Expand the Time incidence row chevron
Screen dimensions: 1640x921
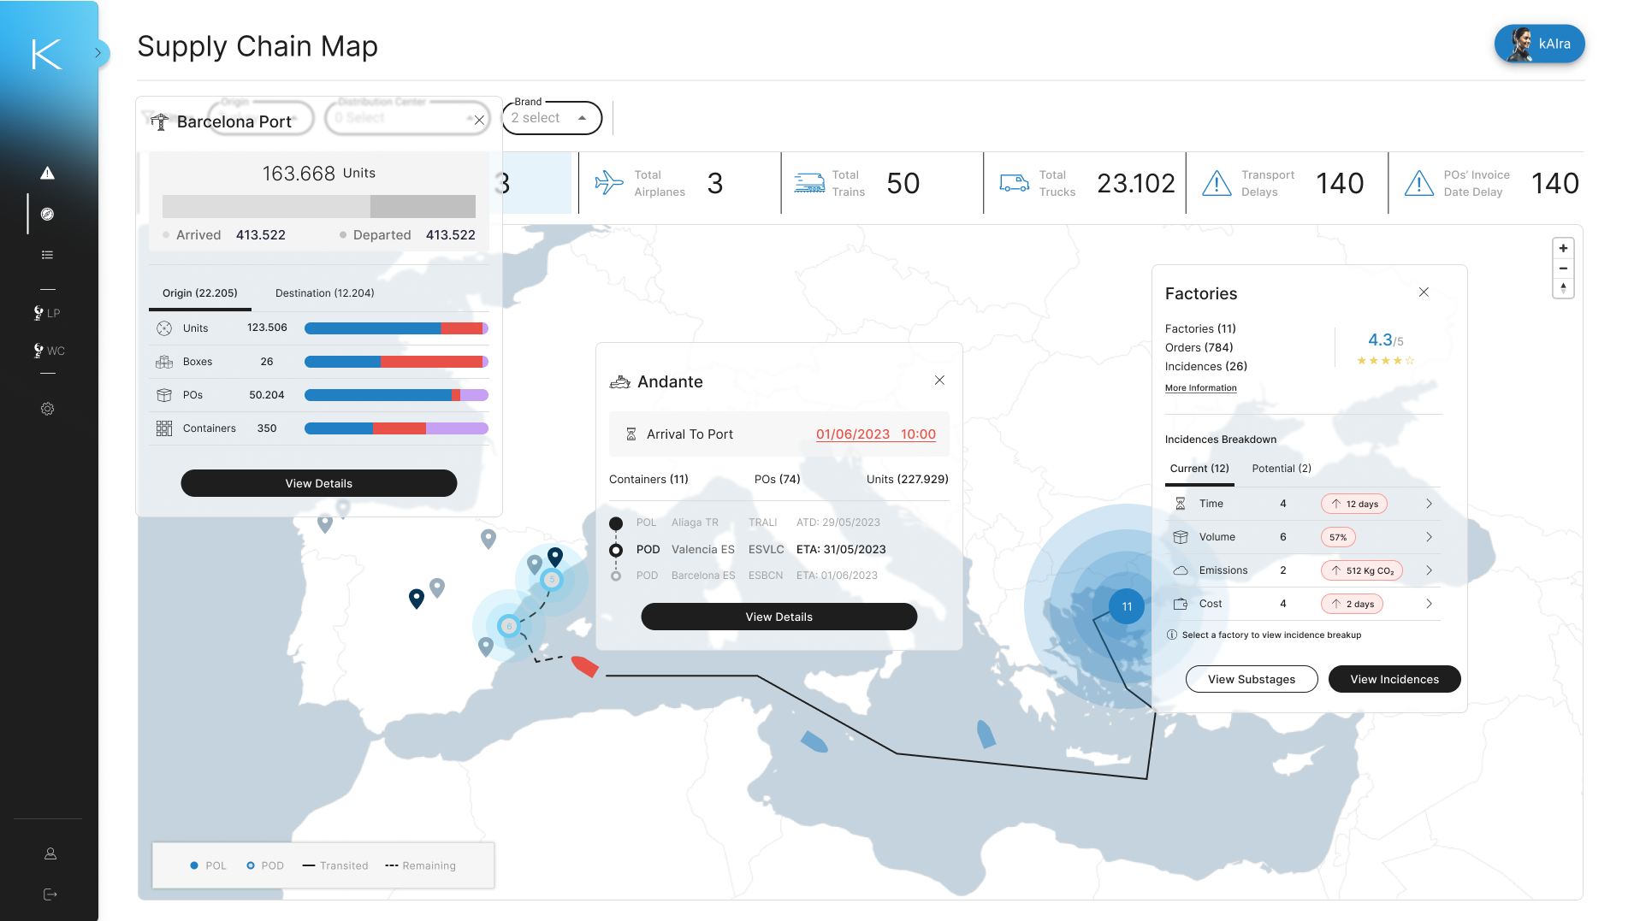tap(1429, 504)
